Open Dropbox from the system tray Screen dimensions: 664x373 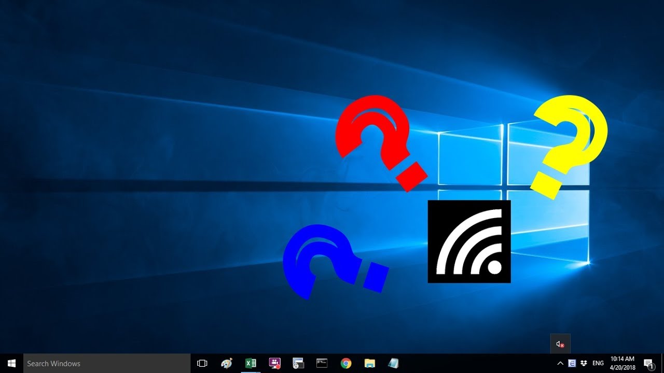tap(584, 363)
